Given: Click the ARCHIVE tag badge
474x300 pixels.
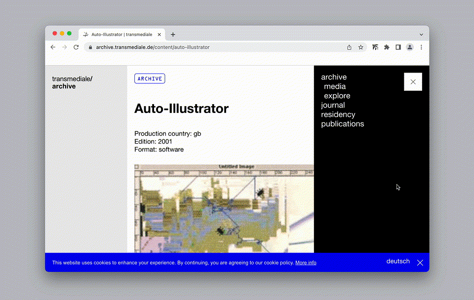Looking at the screenshot, I should tap(150, 78).
